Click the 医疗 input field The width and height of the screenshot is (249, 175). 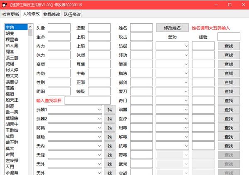coord(141,119)
